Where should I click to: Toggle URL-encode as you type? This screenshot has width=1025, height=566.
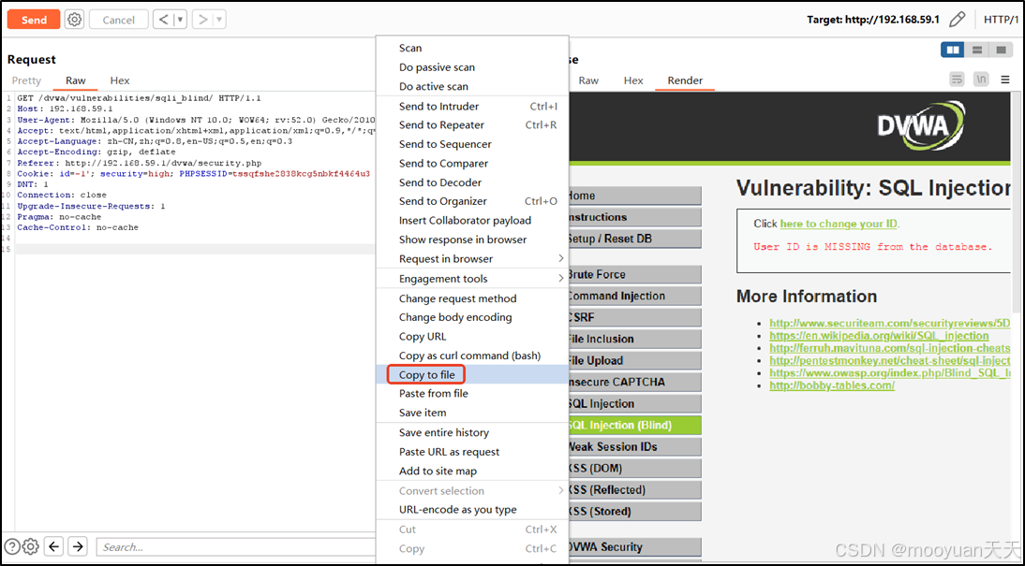pyautogui.click(x=472, y=510)
